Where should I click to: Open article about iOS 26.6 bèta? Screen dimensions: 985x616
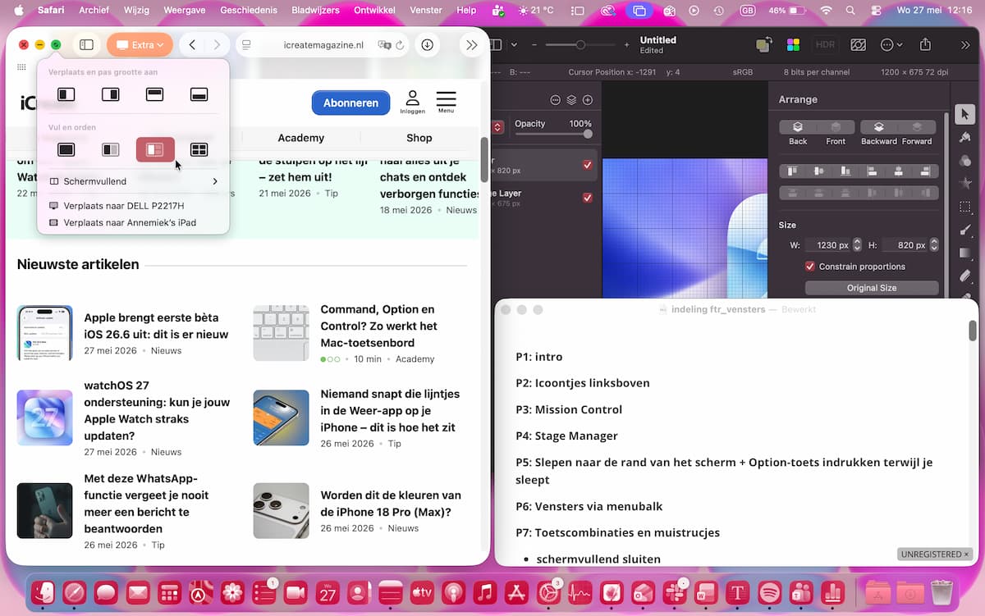[156, 326]
